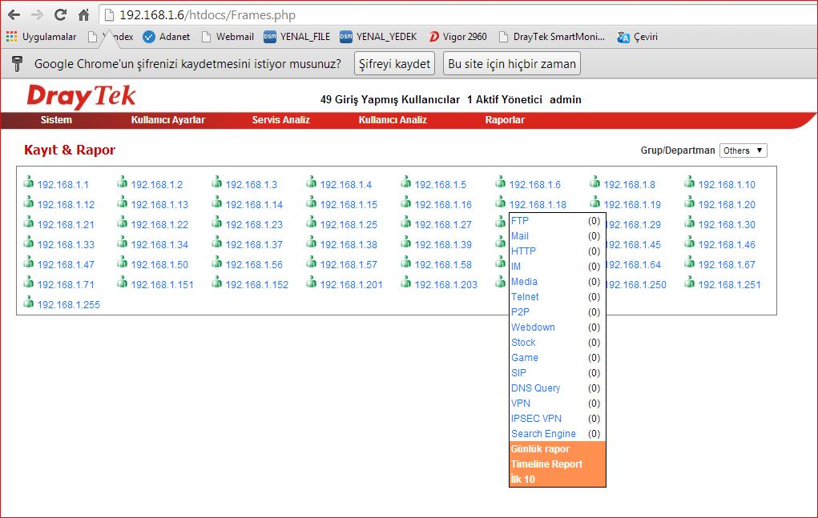
Task: Open the Raporlar menu
Action: [x=505, y=120]
